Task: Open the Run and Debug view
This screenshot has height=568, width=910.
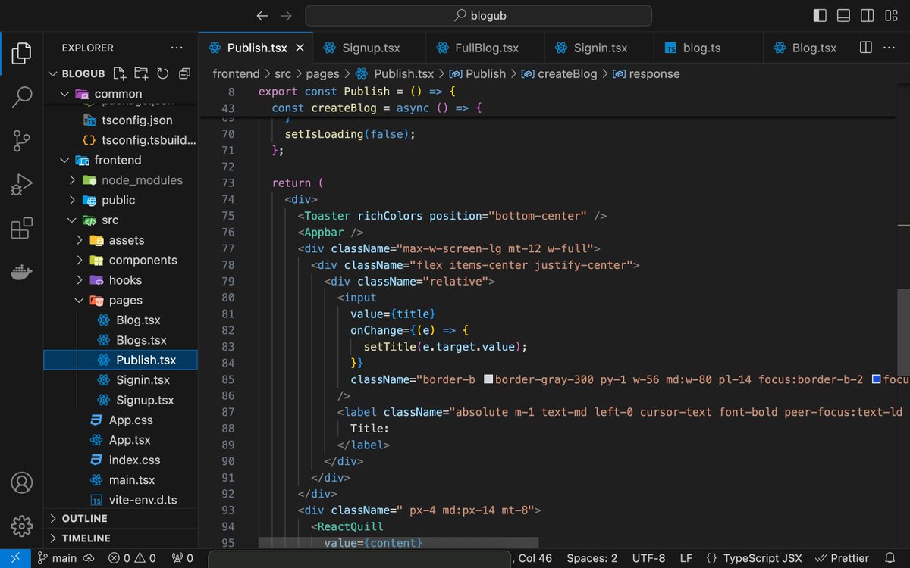Action: 22,184
